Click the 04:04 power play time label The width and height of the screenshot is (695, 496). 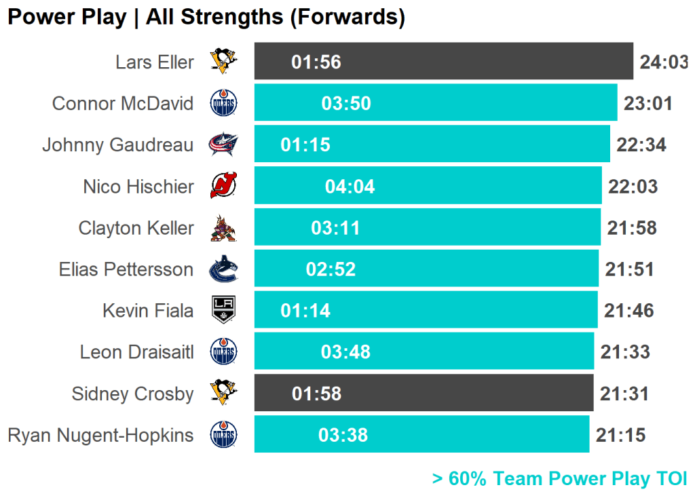coord(350,187)
